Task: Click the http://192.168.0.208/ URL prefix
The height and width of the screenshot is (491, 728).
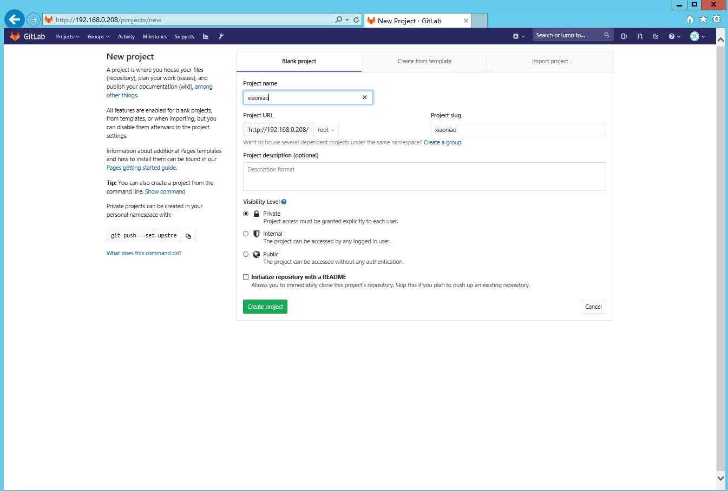Action: point(278,130)
